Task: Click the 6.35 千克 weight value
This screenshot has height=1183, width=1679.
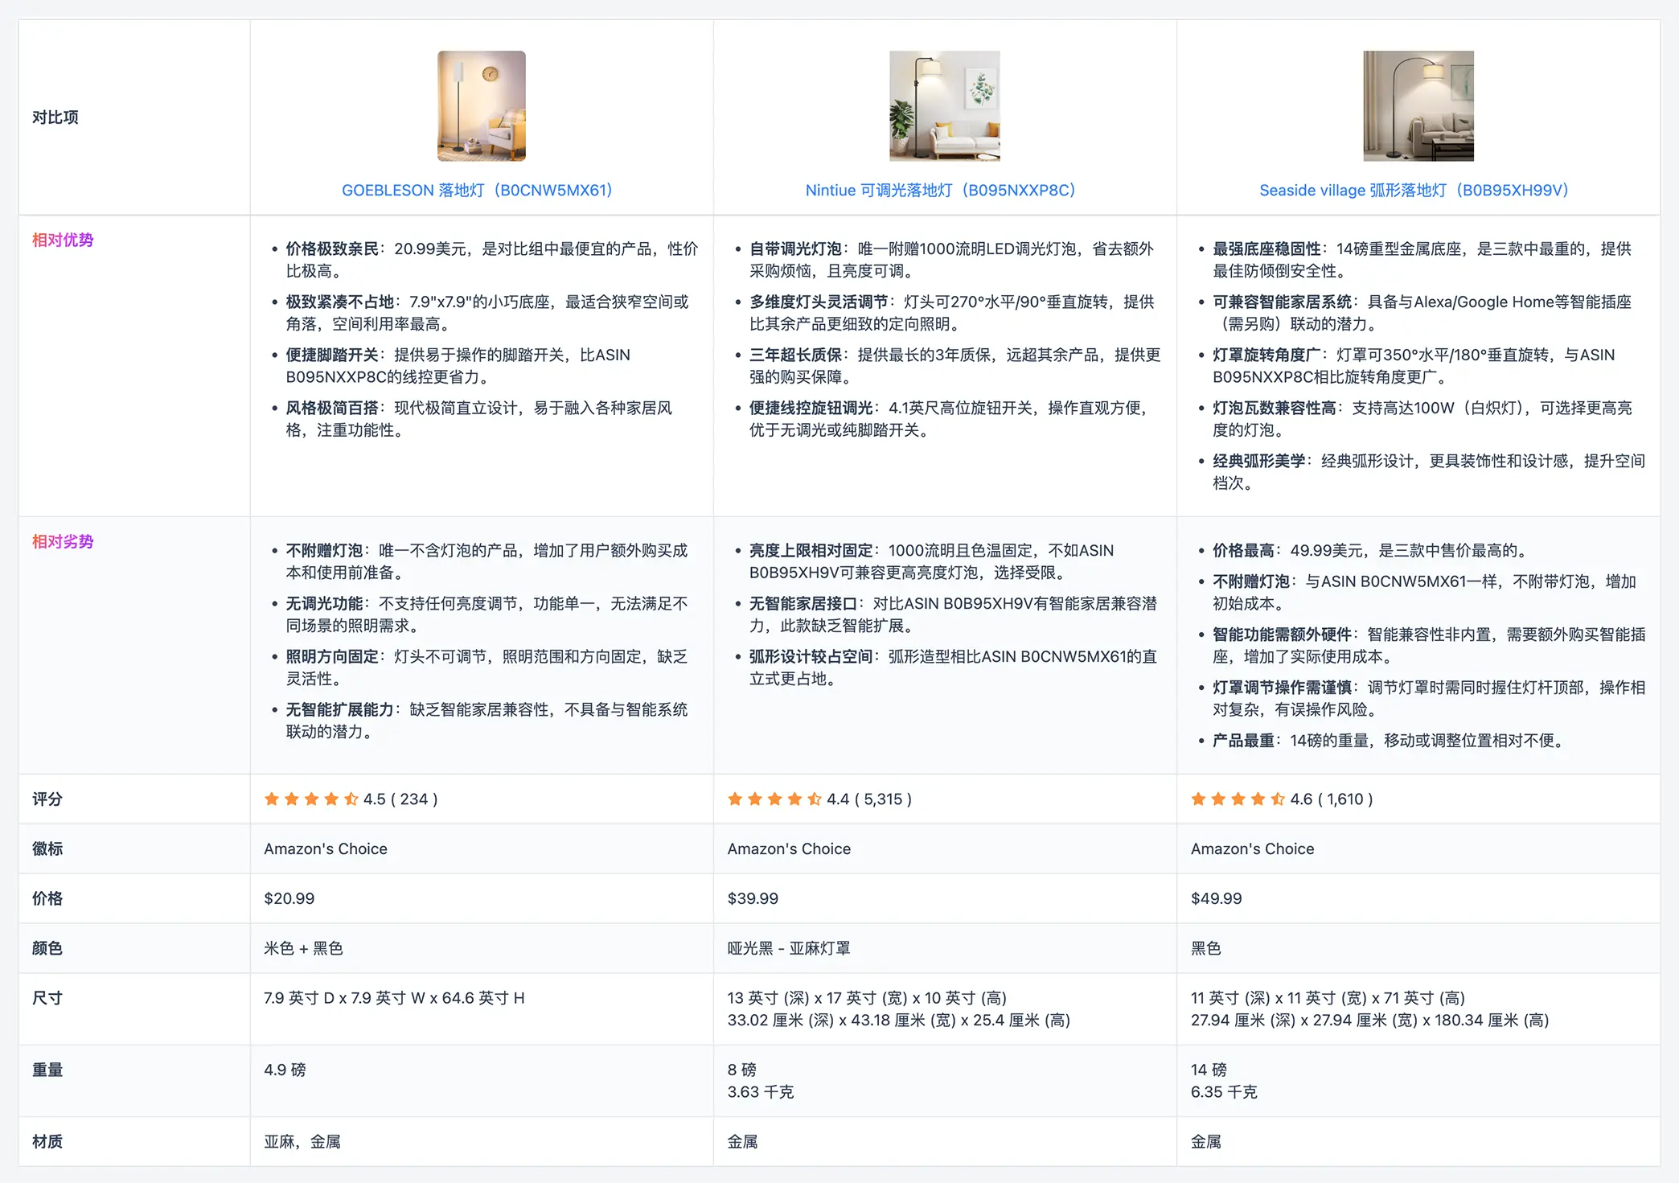Action: (x=1223, y=1092)
